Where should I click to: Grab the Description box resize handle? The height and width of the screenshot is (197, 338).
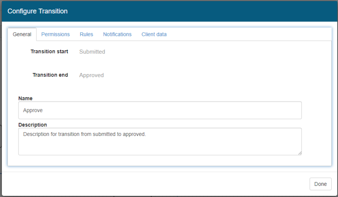[x=300, y=153]
